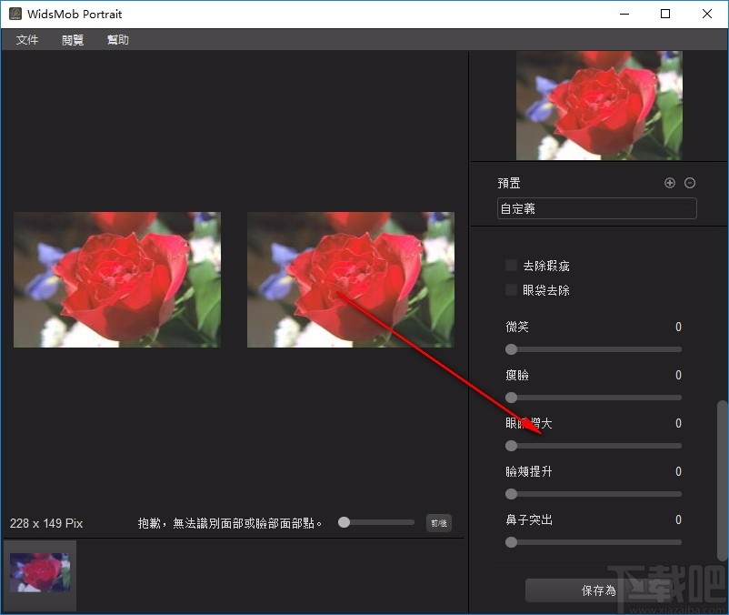Toggle the 前/後 before-after button
Image resolution: width=729 pixels, height=615 pixels.
pyautogui.click(x=439, y=523)
